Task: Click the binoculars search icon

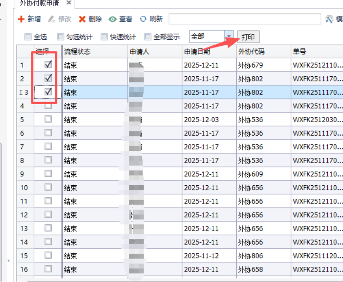Action: tap(330, 19)
